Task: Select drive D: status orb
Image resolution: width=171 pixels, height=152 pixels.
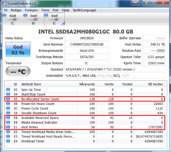Action: (25, 15)
